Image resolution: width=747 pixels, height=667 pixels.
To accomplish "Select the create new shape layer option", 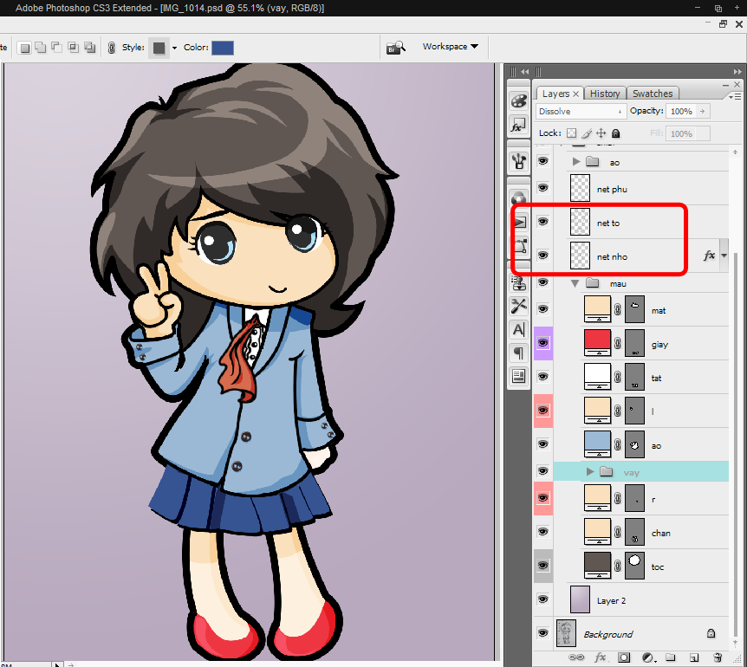I will tap(25, 48).
